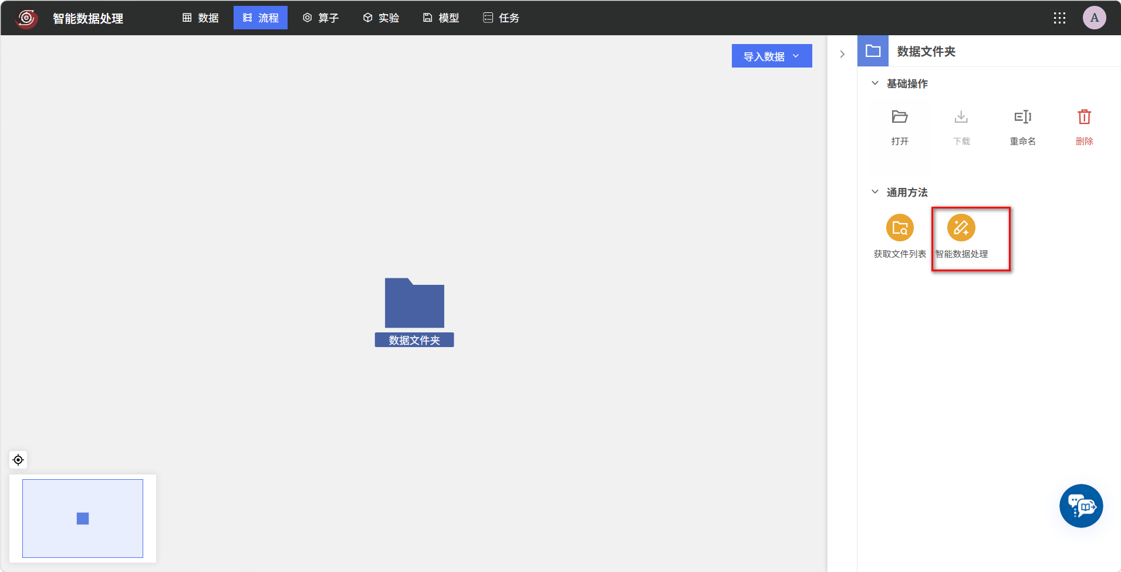Switch to the 流程 tab
The height and width of the screenshot is (572, 1121).
coord(261,18)
